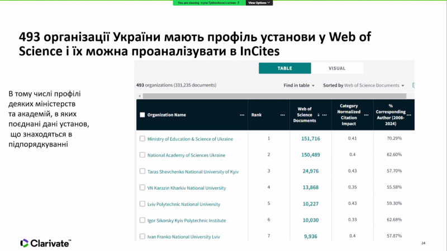Screen dimensions: 447x251
Task: Toggle sort arrow on Web of Science Documents
Action: pos(318,115)
